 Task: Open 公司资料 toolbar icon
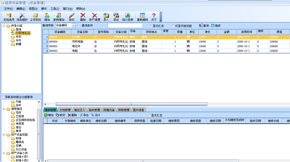point(35,17)
